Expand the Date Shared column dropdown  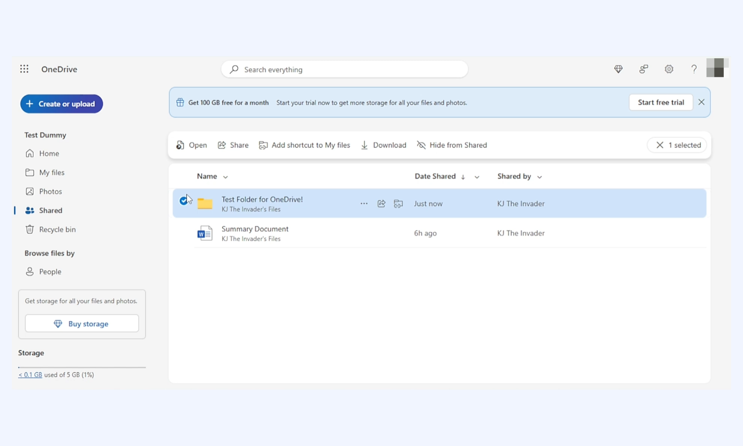pyautogui.click(x=477, y=177)
